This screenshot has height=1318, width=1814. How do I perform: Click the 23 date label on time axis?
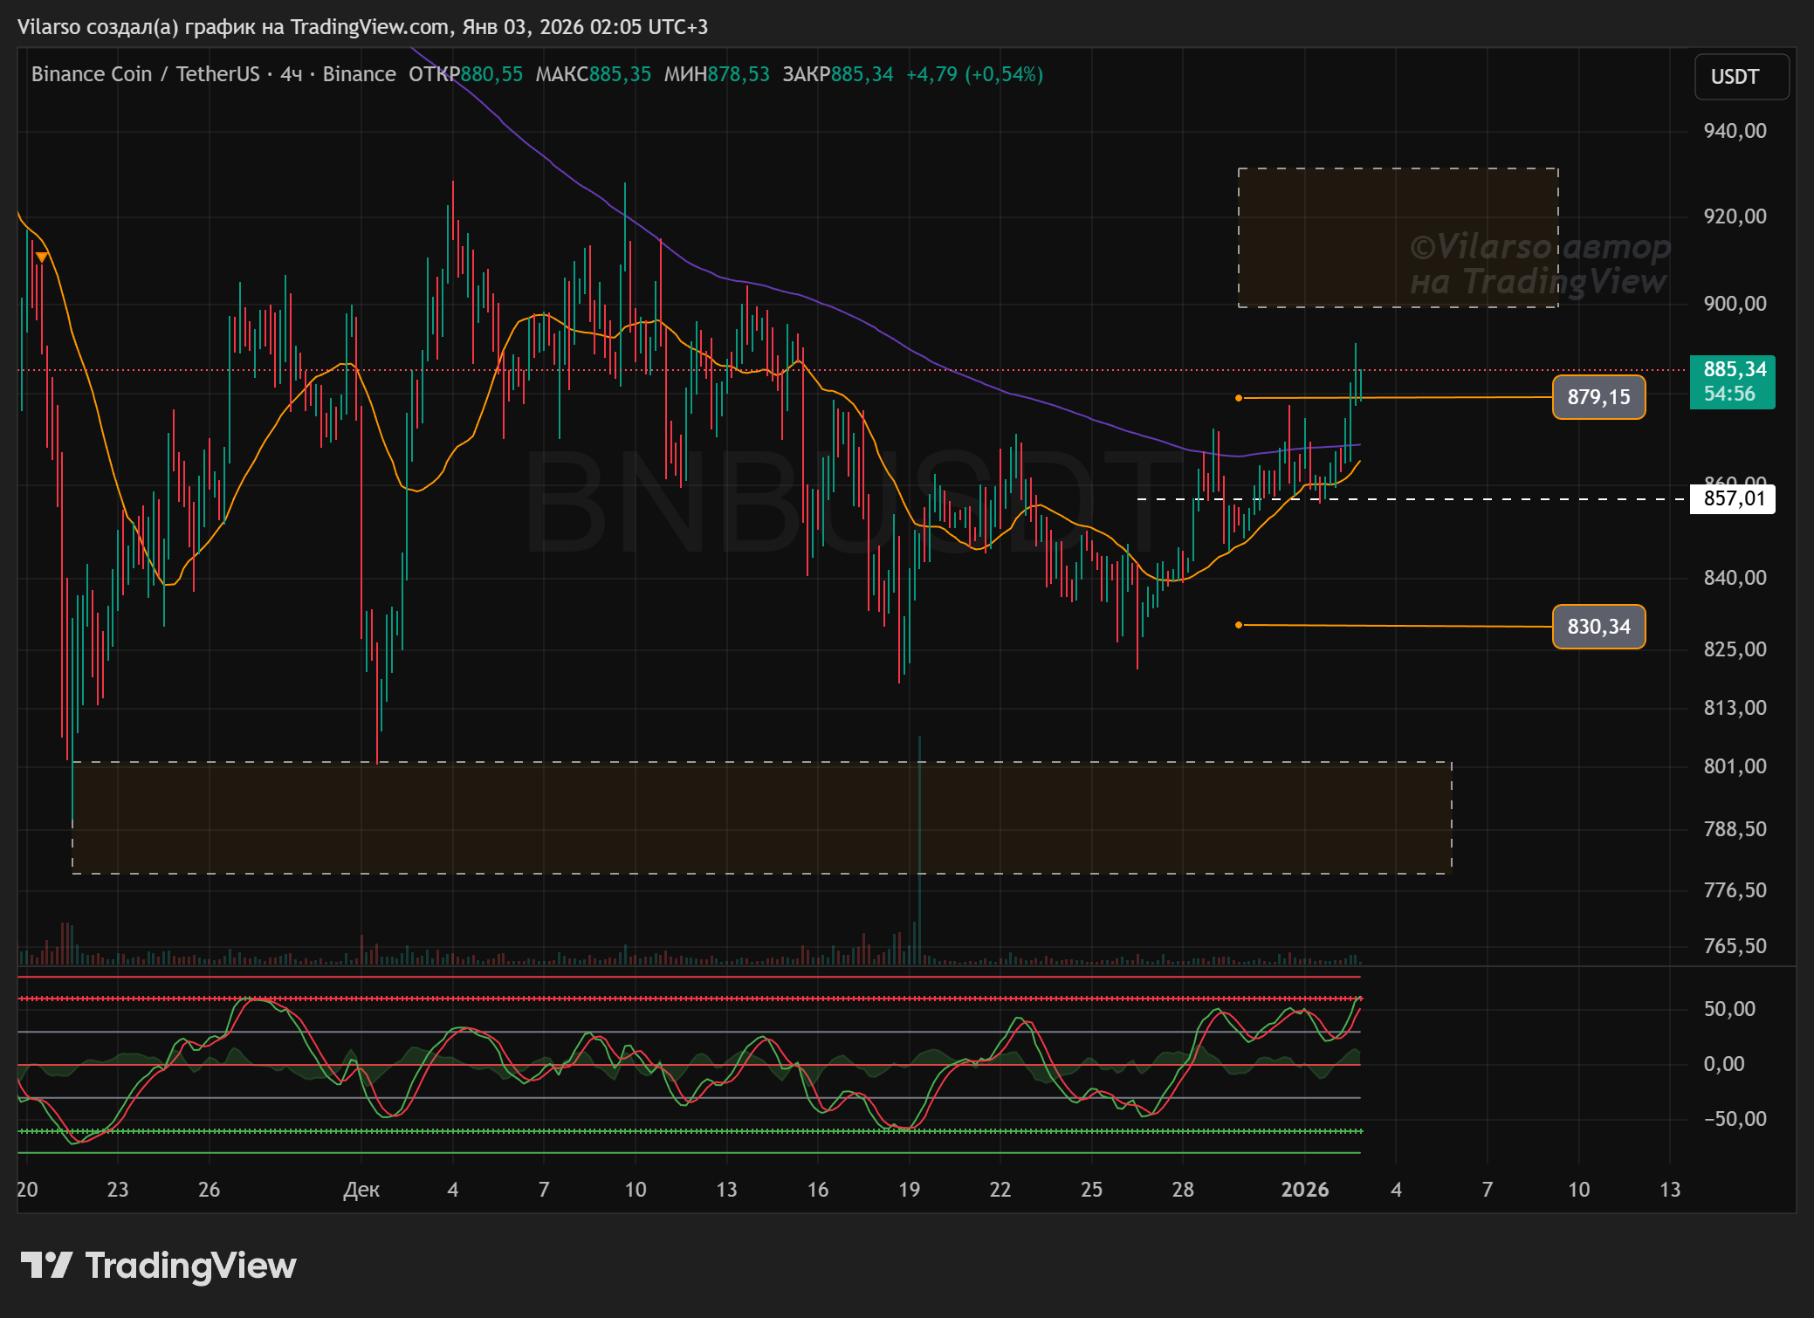click(118, 1190)
